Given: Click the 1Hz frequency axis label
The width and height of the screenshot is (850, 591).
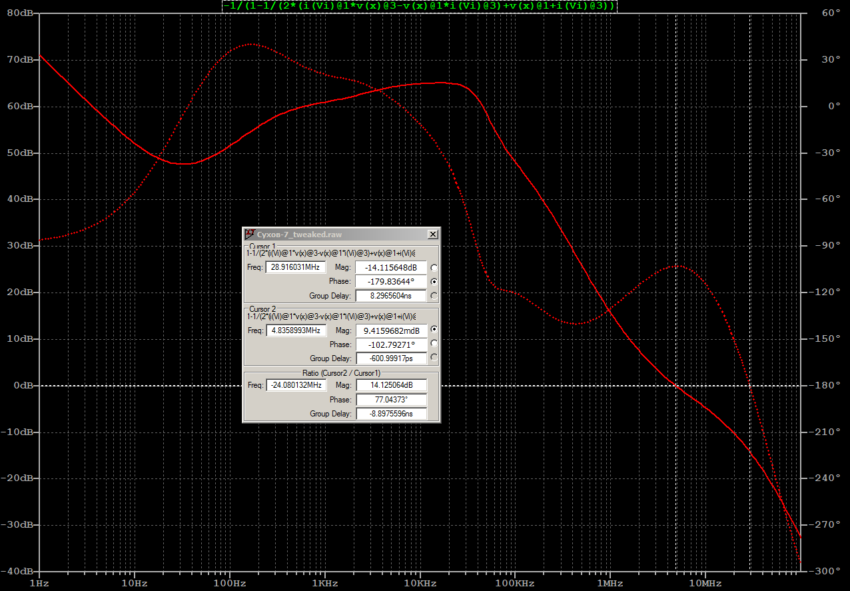Looking at the screenshot, I should 39,584.
